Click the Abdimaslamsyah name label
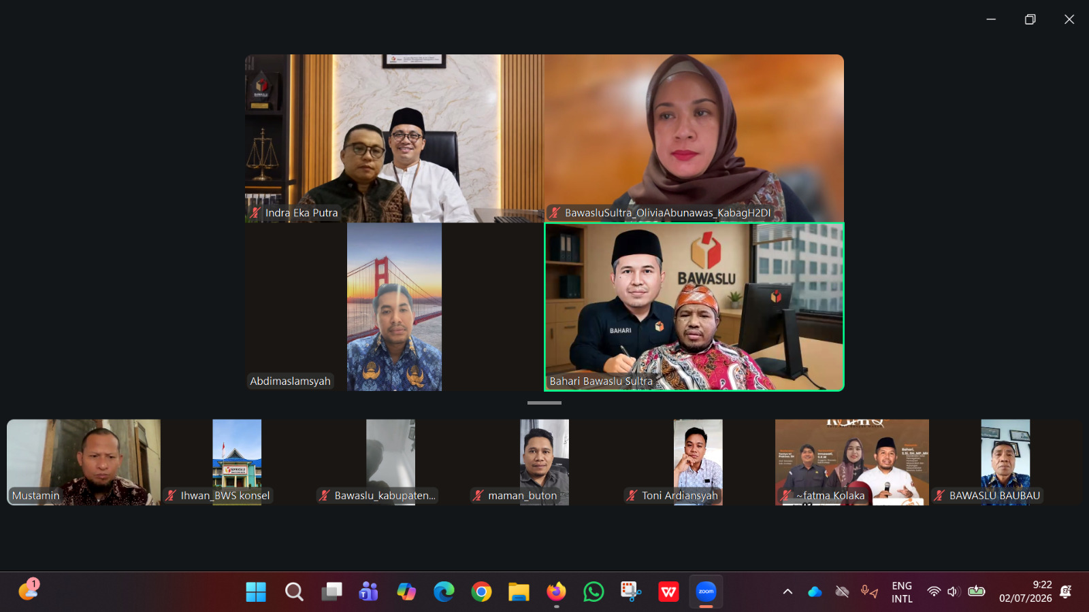 tap(290, 381)
